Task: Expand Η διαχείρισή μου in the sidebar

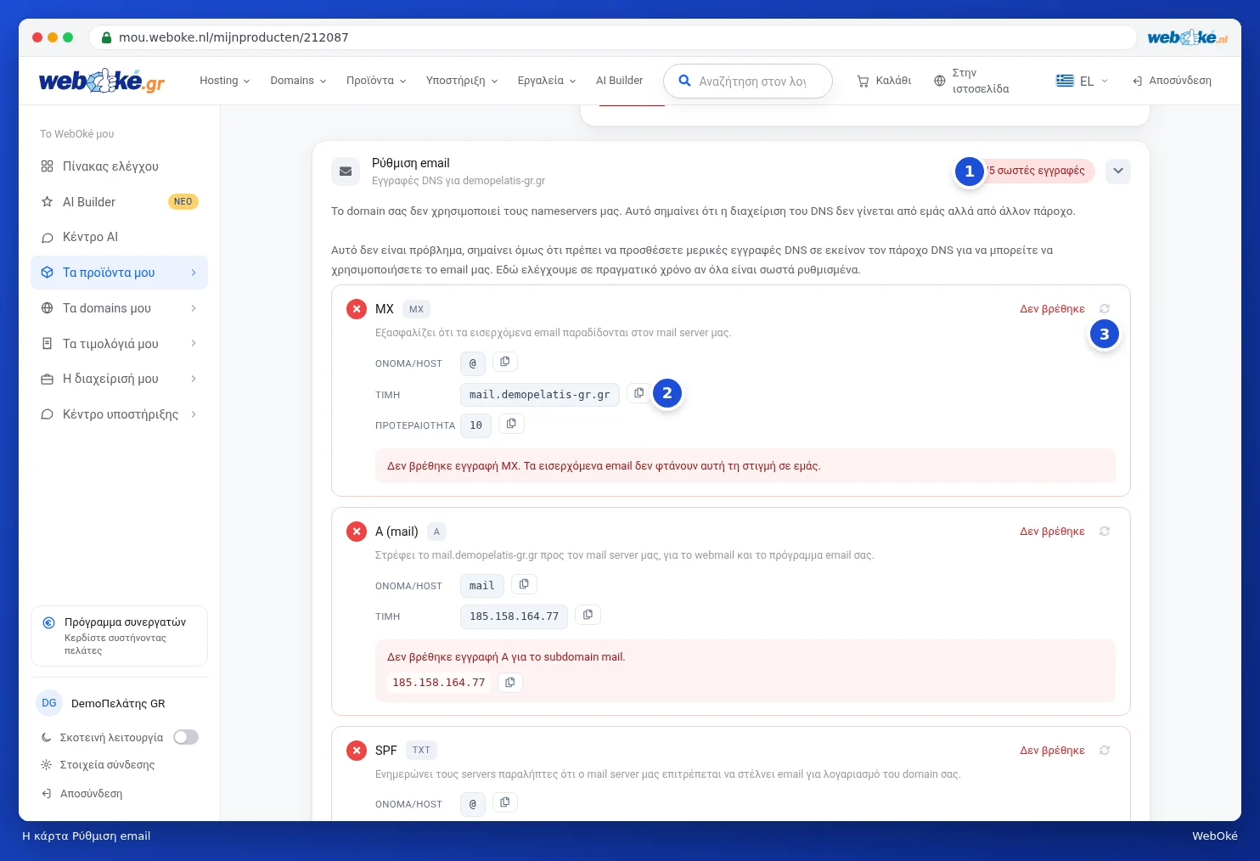Action: pos(119,379)
